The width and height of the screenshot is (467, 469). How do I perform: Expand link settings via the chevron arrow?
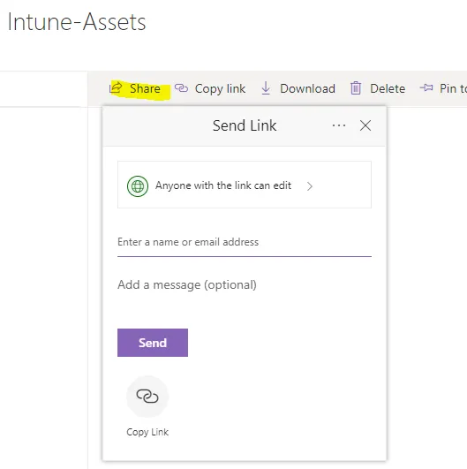310,186
